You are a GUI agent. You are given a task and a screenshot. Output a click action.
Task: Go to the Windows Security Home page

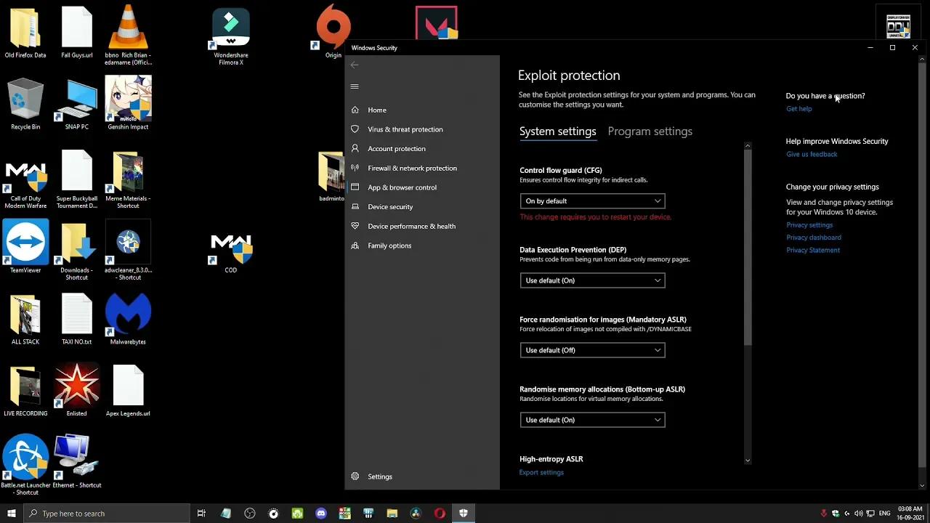(377, 110)
